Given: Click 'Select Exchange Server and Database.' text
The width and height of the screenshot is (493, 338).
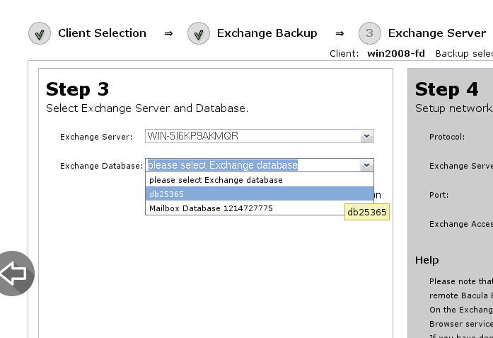Looking at the screenshot, I should click(x=147, y=108).
